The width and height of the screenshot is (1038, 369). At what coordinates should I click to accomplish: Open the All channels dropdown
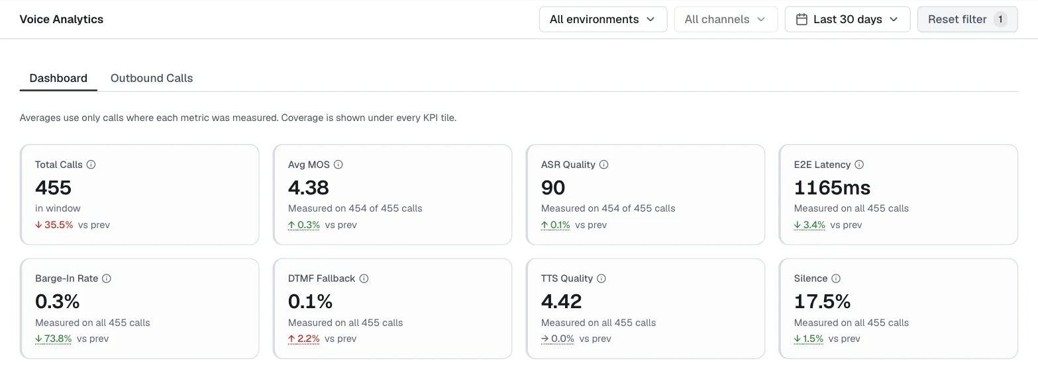tap(726, 19)
